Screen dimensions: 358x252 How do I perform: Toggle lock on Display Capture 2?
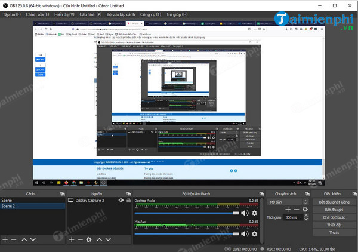(129, 201)
